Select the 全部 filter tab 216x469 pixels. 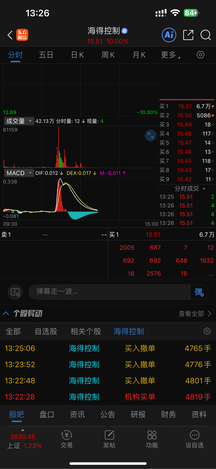[13, 331]
